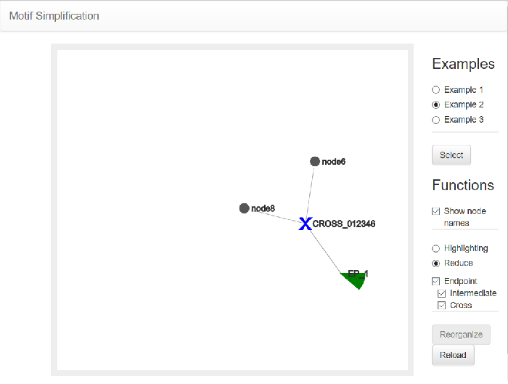The width and height of the screenshot is (508, 384).
Task: Click the node6 circle in graph
Action: tap(315, 161)
